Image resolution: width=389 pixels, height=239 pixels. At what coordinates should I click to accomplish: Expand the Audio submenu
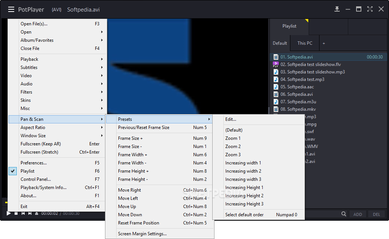pos(58,84)
